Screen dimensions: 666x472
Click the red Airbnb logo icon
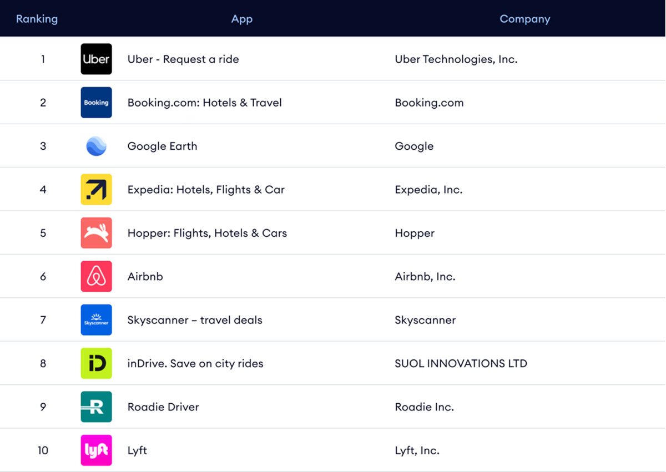pyautogui.click(x=96, y=276)
